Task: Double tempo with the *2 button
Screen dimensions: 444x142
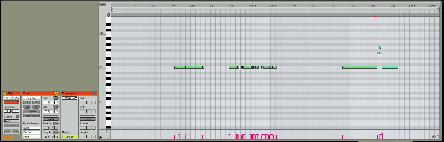Action: 36,102
